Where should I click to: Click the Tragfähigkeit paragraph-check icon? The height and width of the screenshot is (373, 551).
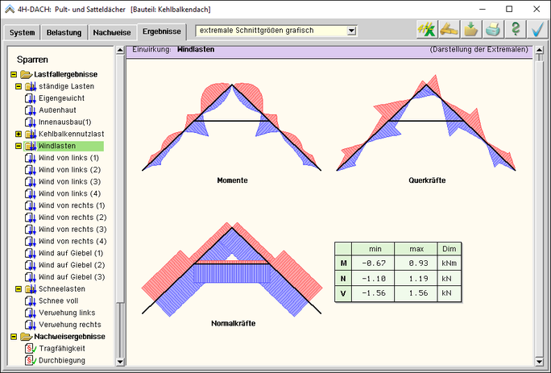point(31,348)
